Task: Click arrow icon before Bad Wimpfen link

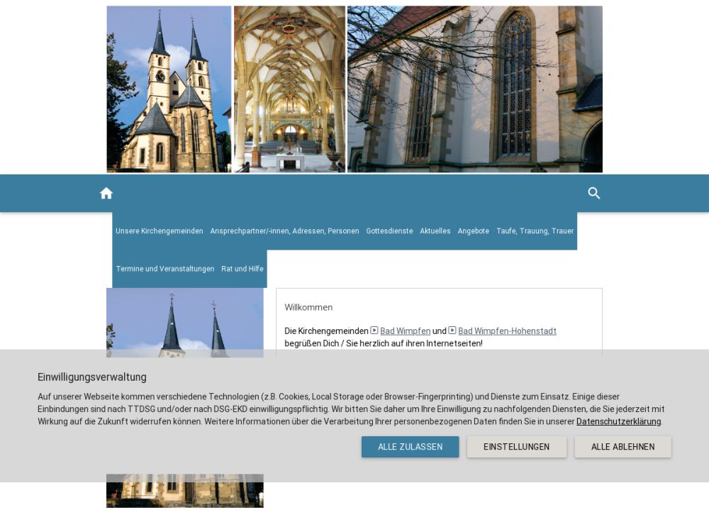Action: pyautogui.click(x=374, y=331)
